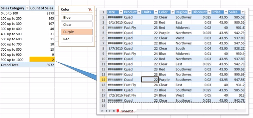
Task: Go to next sheet navigation arrow
Action: 110,111
